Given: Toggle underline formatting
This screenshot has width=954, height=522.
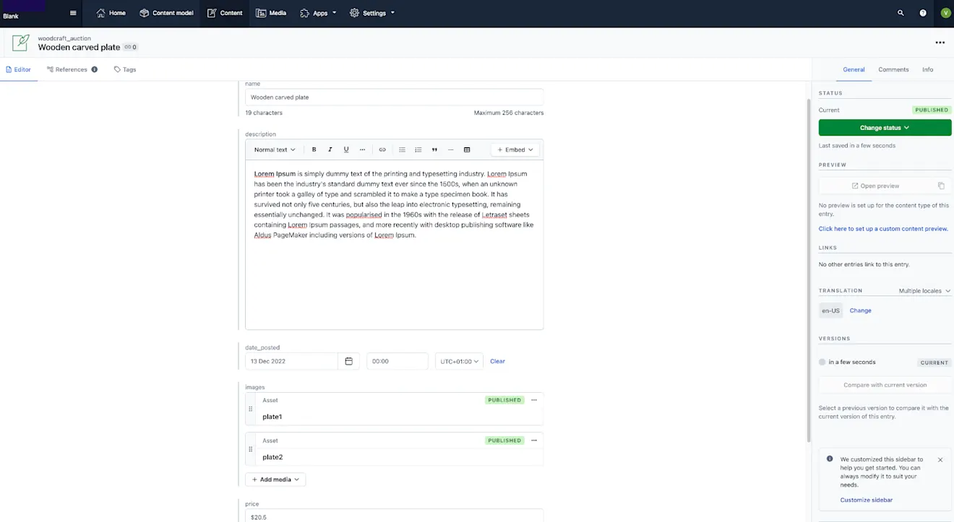Looking at the screenshot, I should point(346,149).
